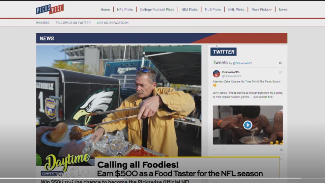Image resolution: width=325 pixels, height=183 pixels.
Task: Open NBA Picks page
Action: coord(190,10)
